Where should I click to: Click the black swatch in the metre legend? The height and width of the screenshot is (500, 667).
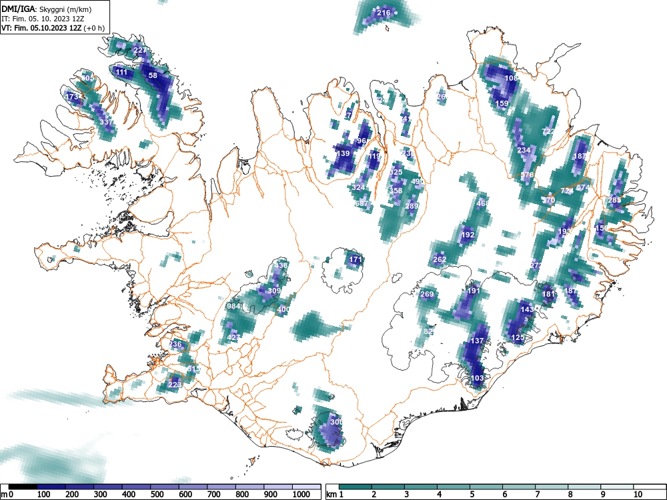point(23,487)
